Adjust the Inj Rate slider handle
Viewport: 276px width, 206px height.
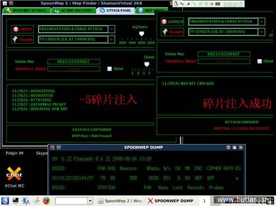(x=141, y=34)
